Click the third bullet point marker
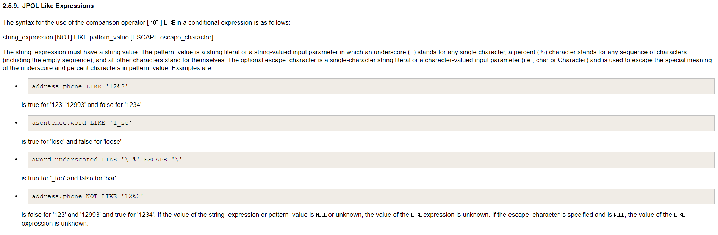718x235 pixels. (16, 160)
